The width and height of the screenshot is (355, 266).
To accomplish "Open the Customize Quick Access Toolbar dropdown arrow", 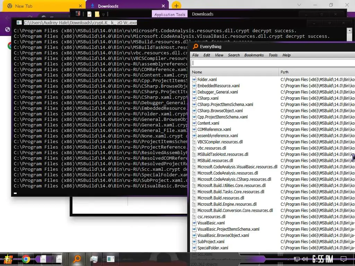I will (103, 15).
